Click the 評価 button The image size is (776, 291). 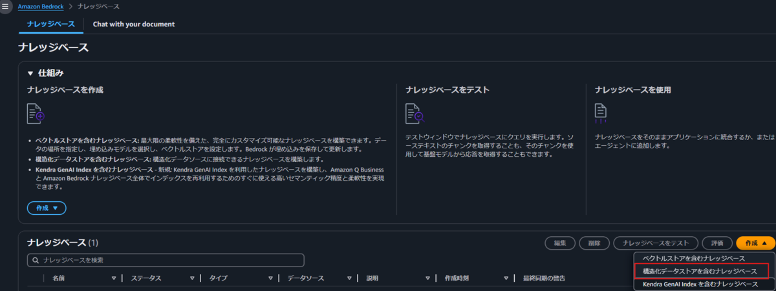717,243
